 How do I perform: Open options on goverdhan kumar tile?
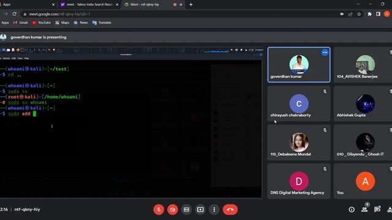[325, 53]
